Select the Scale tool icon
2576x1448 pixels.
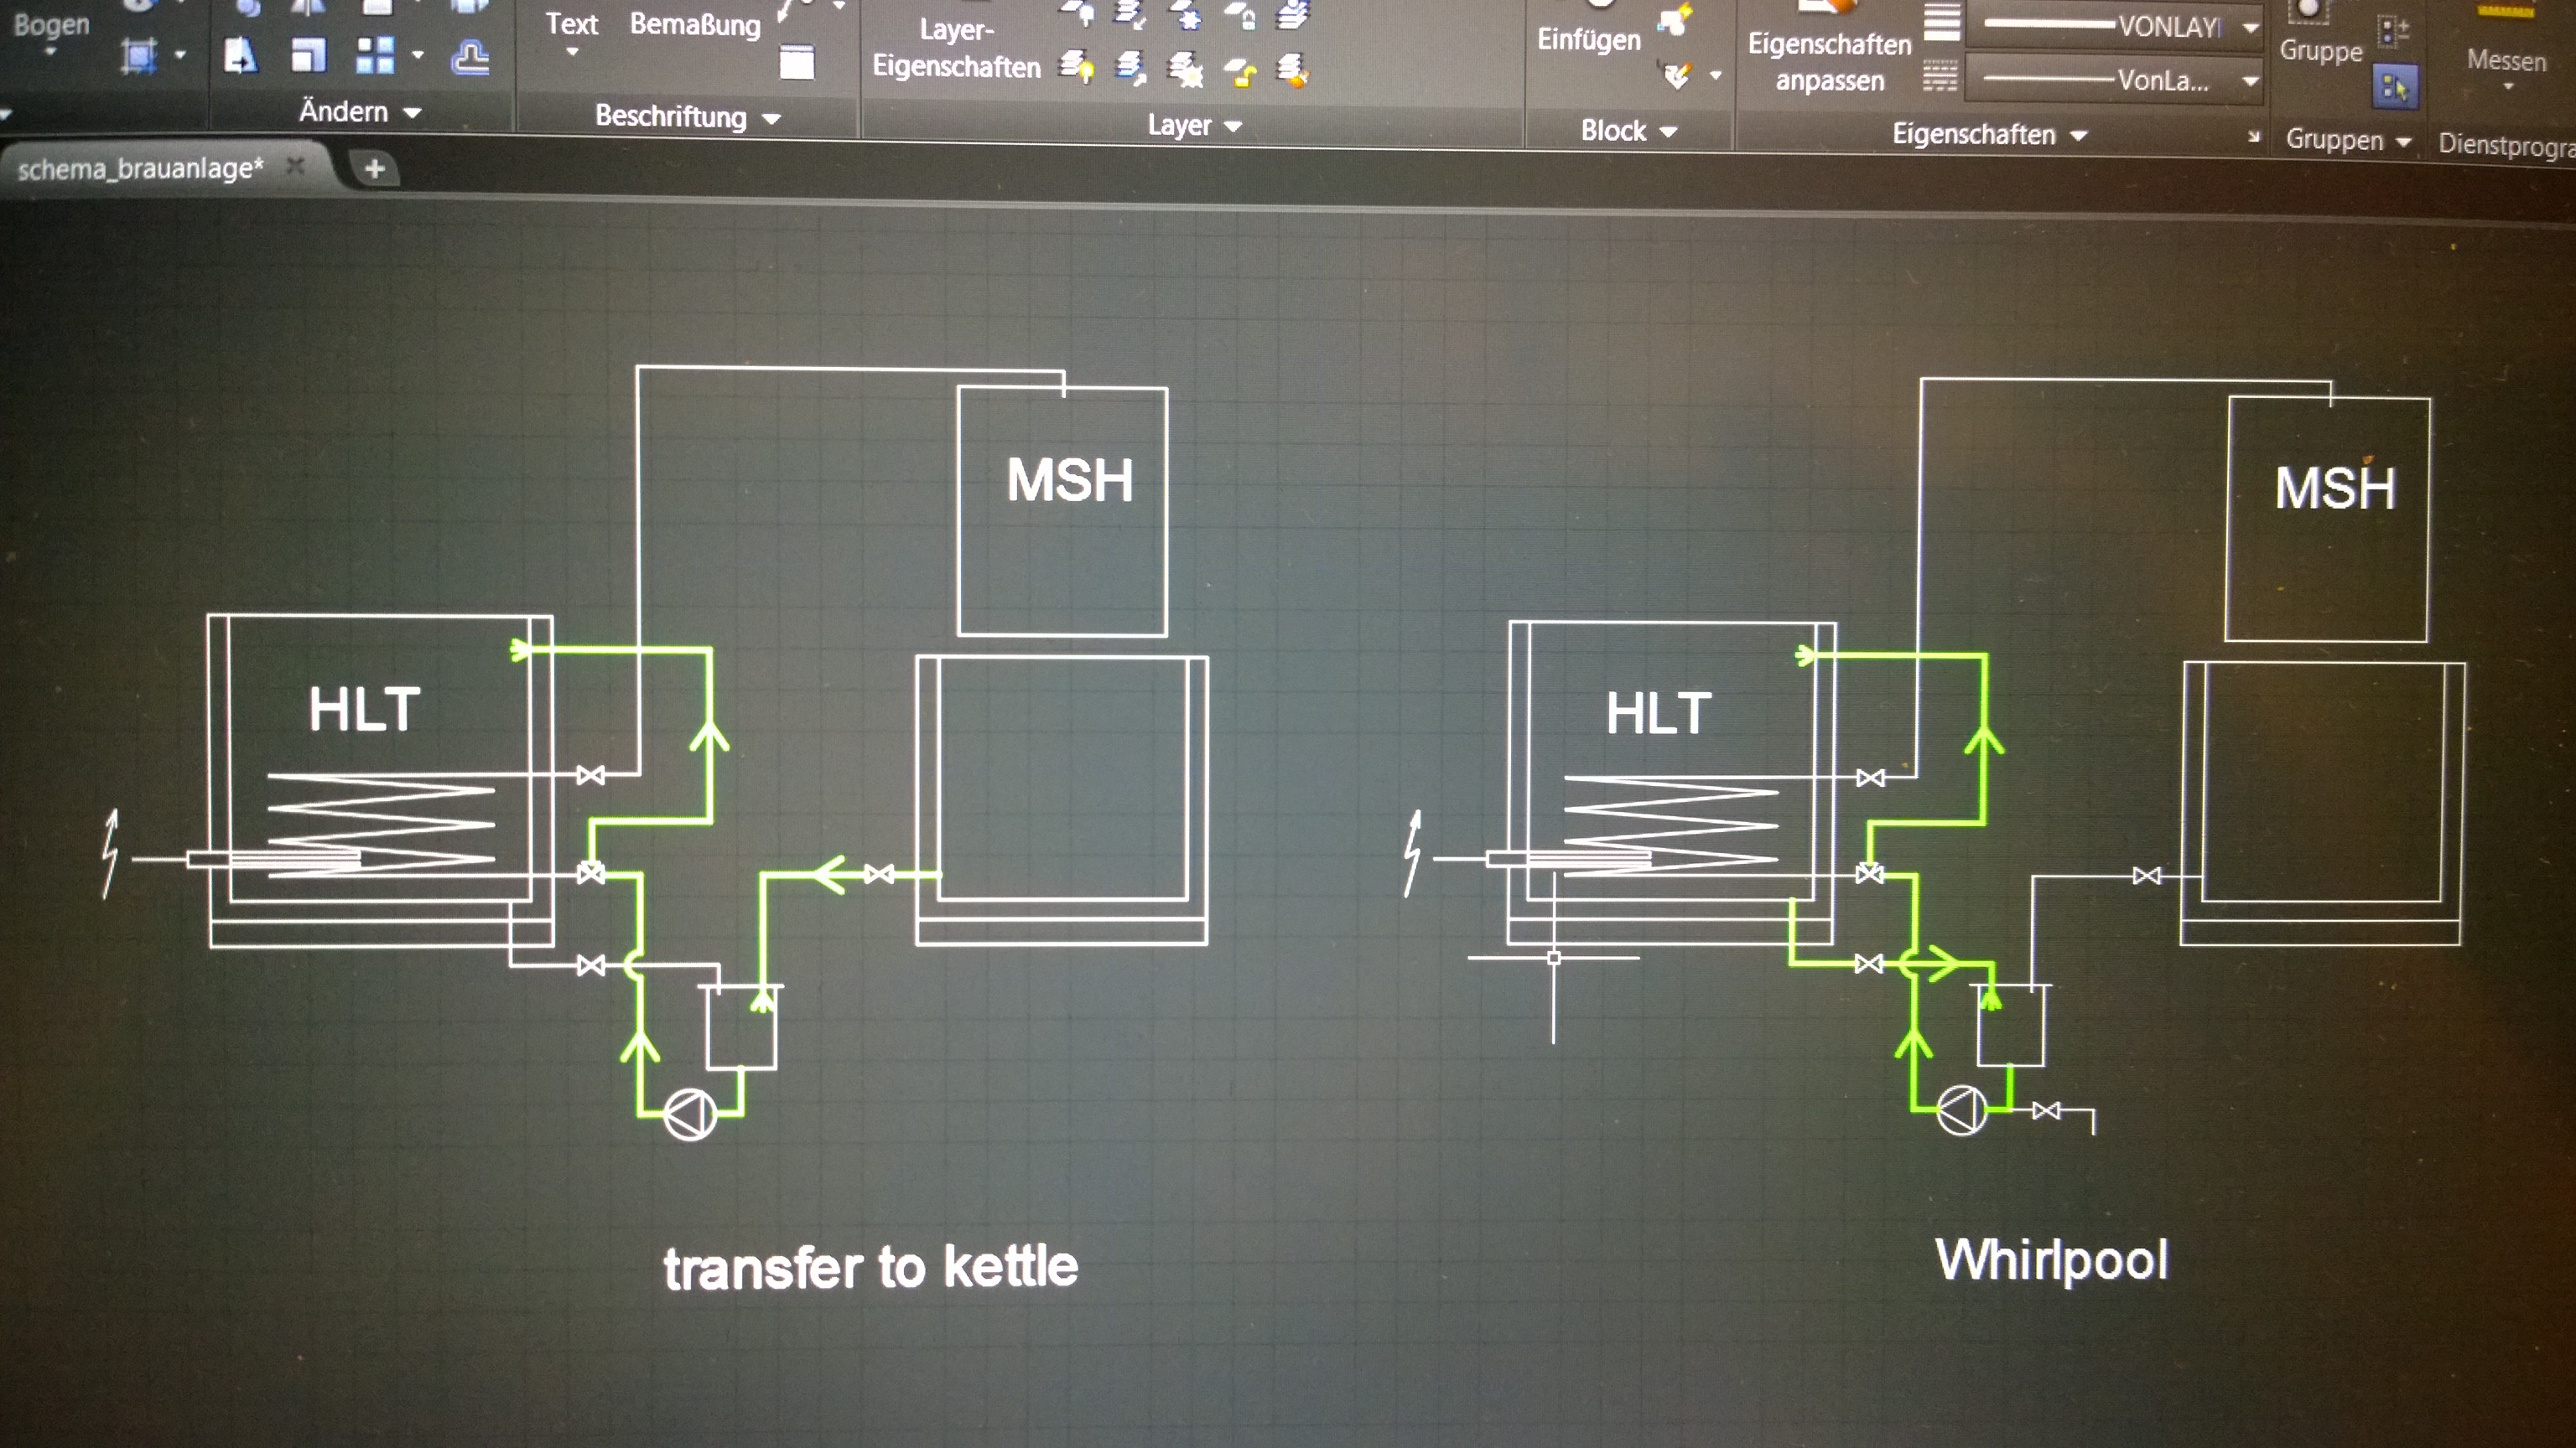(x=308, y=55)
